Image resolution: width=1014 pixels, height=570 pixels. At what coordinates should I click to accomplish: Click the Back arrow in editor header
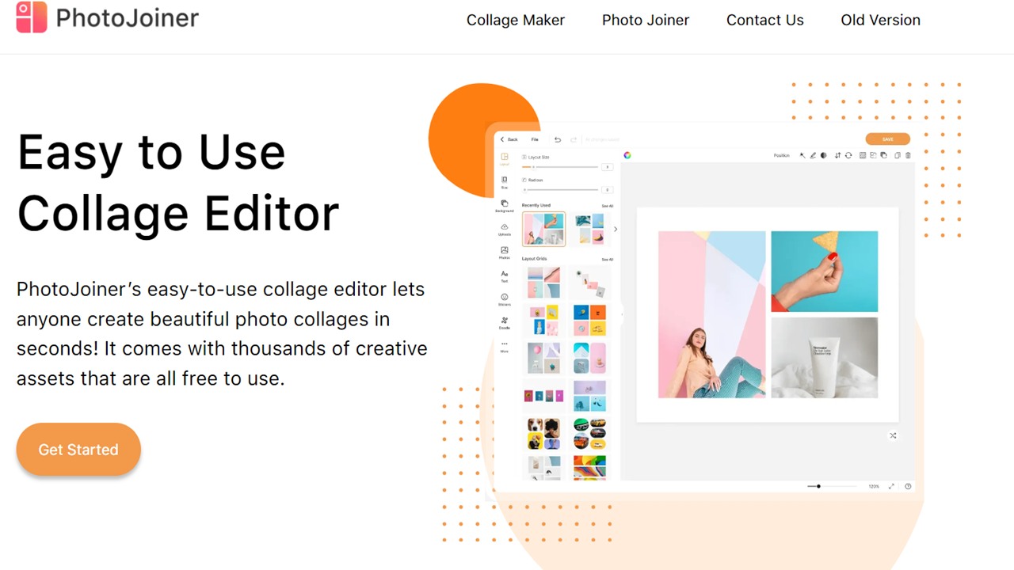coord(502,139)
